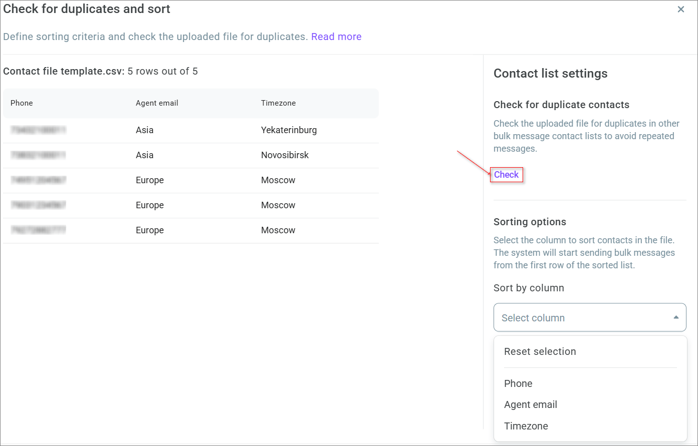Image resolution: width=698 pixels, height=446 pixels.
Task: Select the Phone option in the dropdown list
Action: point(518,383)
